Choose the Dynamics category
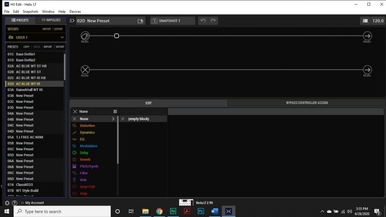This screenshot has width=386, height=217. point(94,133)
